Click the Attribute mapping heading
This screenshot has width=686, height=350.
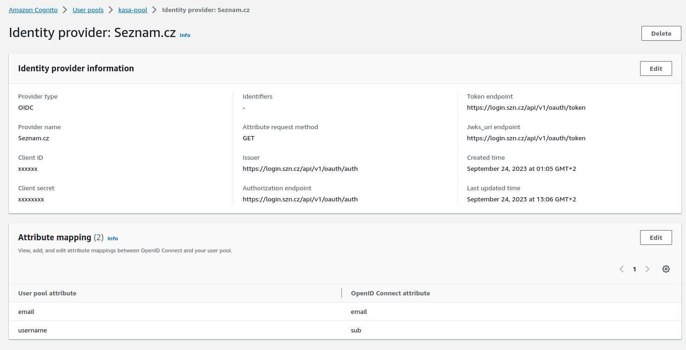point(55,237)
